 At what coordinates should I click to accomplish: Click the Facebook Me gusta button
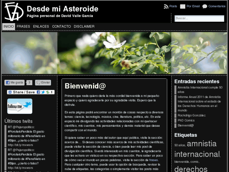(14, 83)
